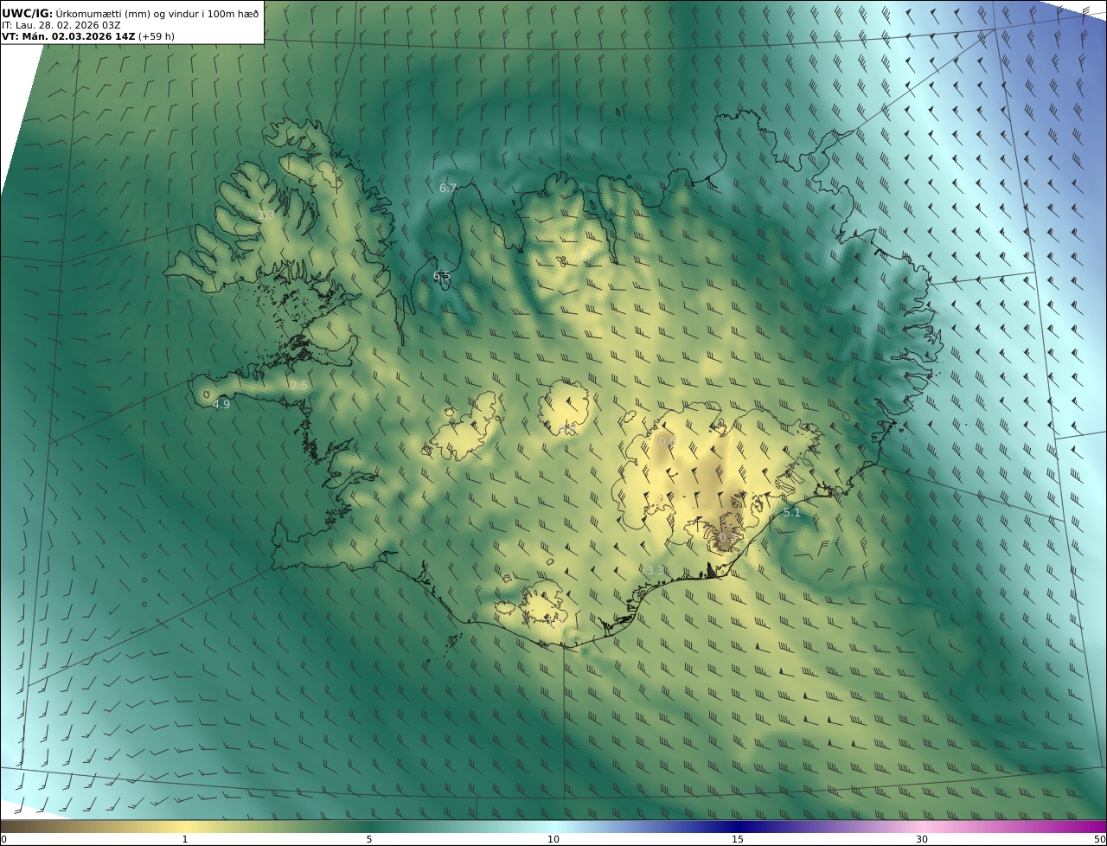Click the dark blue section of the color scale
Viewport: 1107px width, 846px height.
[x=738, y=826]
